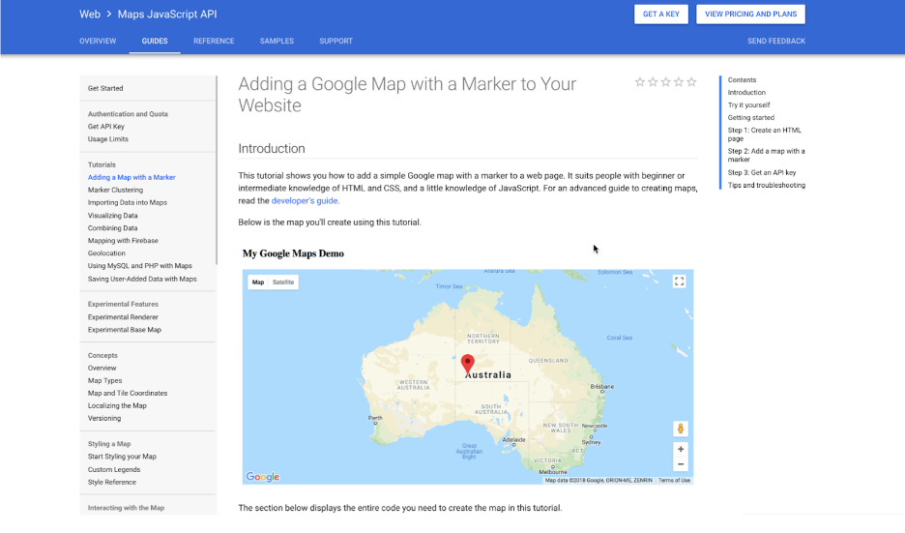Zoom in with the map plus button
The image size is (905, 533).
tap(681, 449)
